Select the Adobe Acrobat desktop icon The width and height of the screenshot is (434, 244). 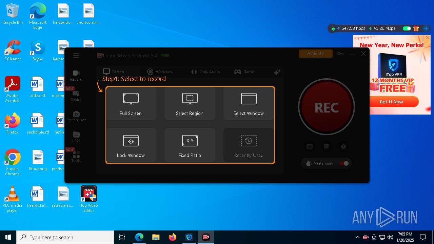(x=13, y=89)
